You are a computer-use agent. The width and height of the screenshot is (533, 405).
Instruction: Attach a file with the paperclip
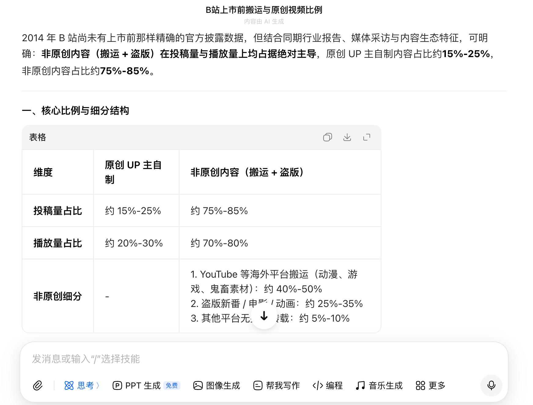pyautogui.click(x=37, y=385)
